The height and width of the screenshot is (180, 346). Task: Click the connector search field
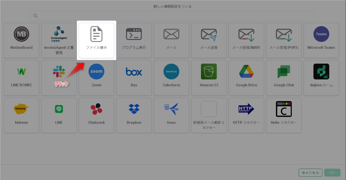click(x=173, y=16)
